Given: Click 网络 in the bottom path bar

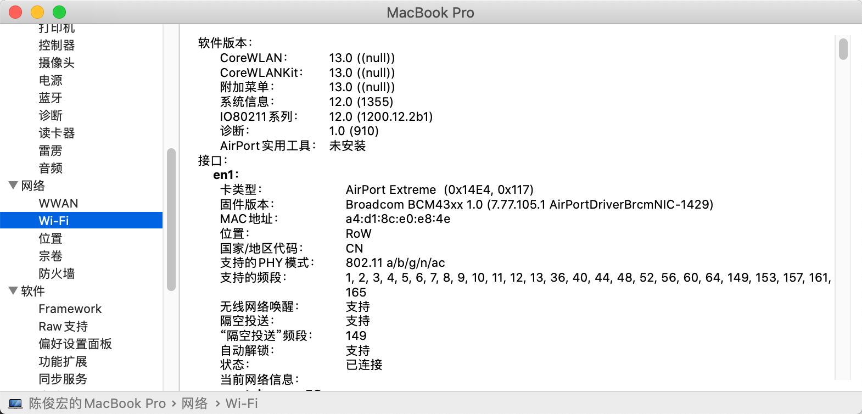Looking at the screenshot, I should click(194, 404).
